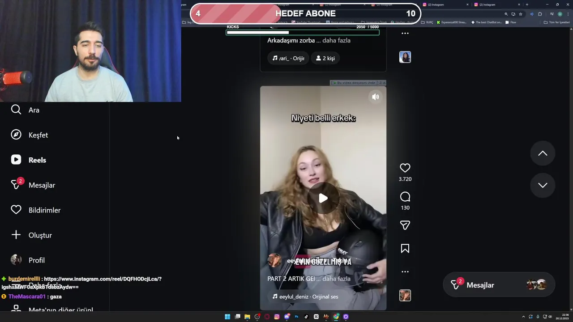Open the Flow bookmark
573x322 pixels.
(511, 22)
